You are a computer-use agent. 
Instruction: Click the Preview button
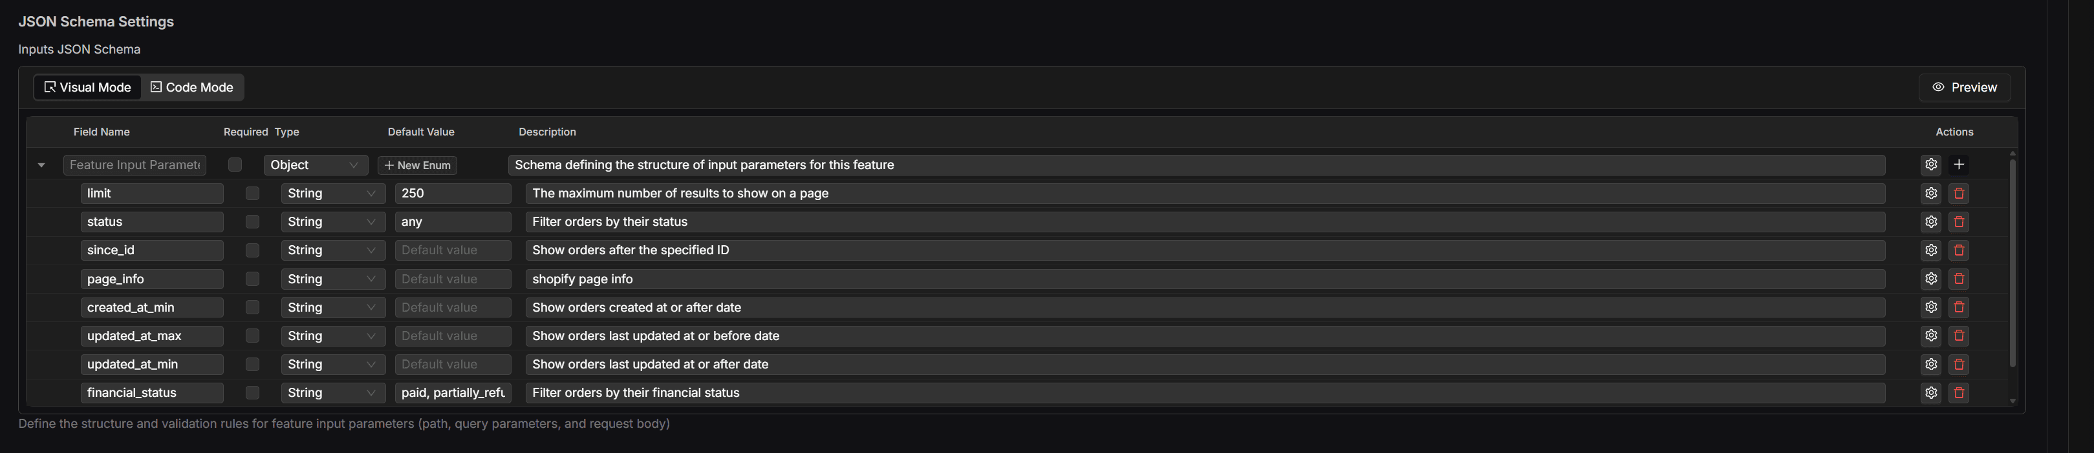point(1964,88)
